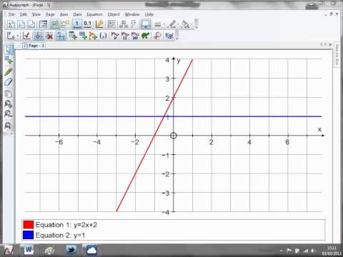Click the tick-mark edit axes icon
Screen dimensions: 343x257
[26, 36]
